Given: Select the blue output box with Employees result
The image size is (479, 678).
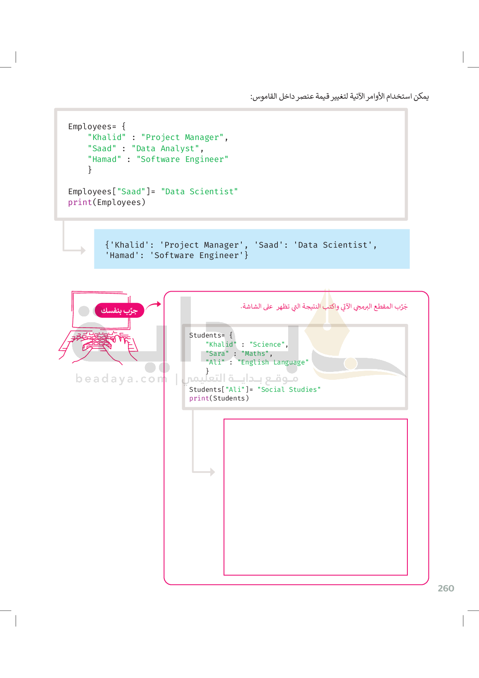Looking at the screenshot, I should click(252, 249).
